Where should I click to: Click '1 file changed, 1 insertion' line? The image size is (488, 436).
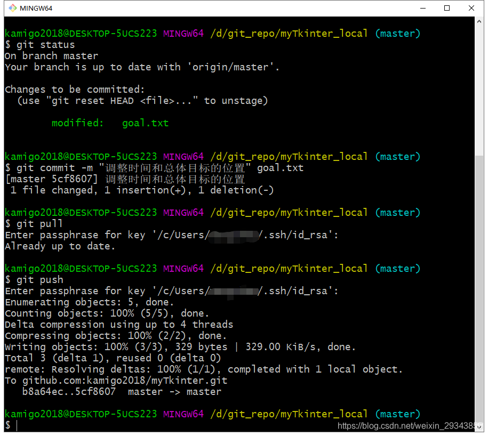(x=142, y=190)
